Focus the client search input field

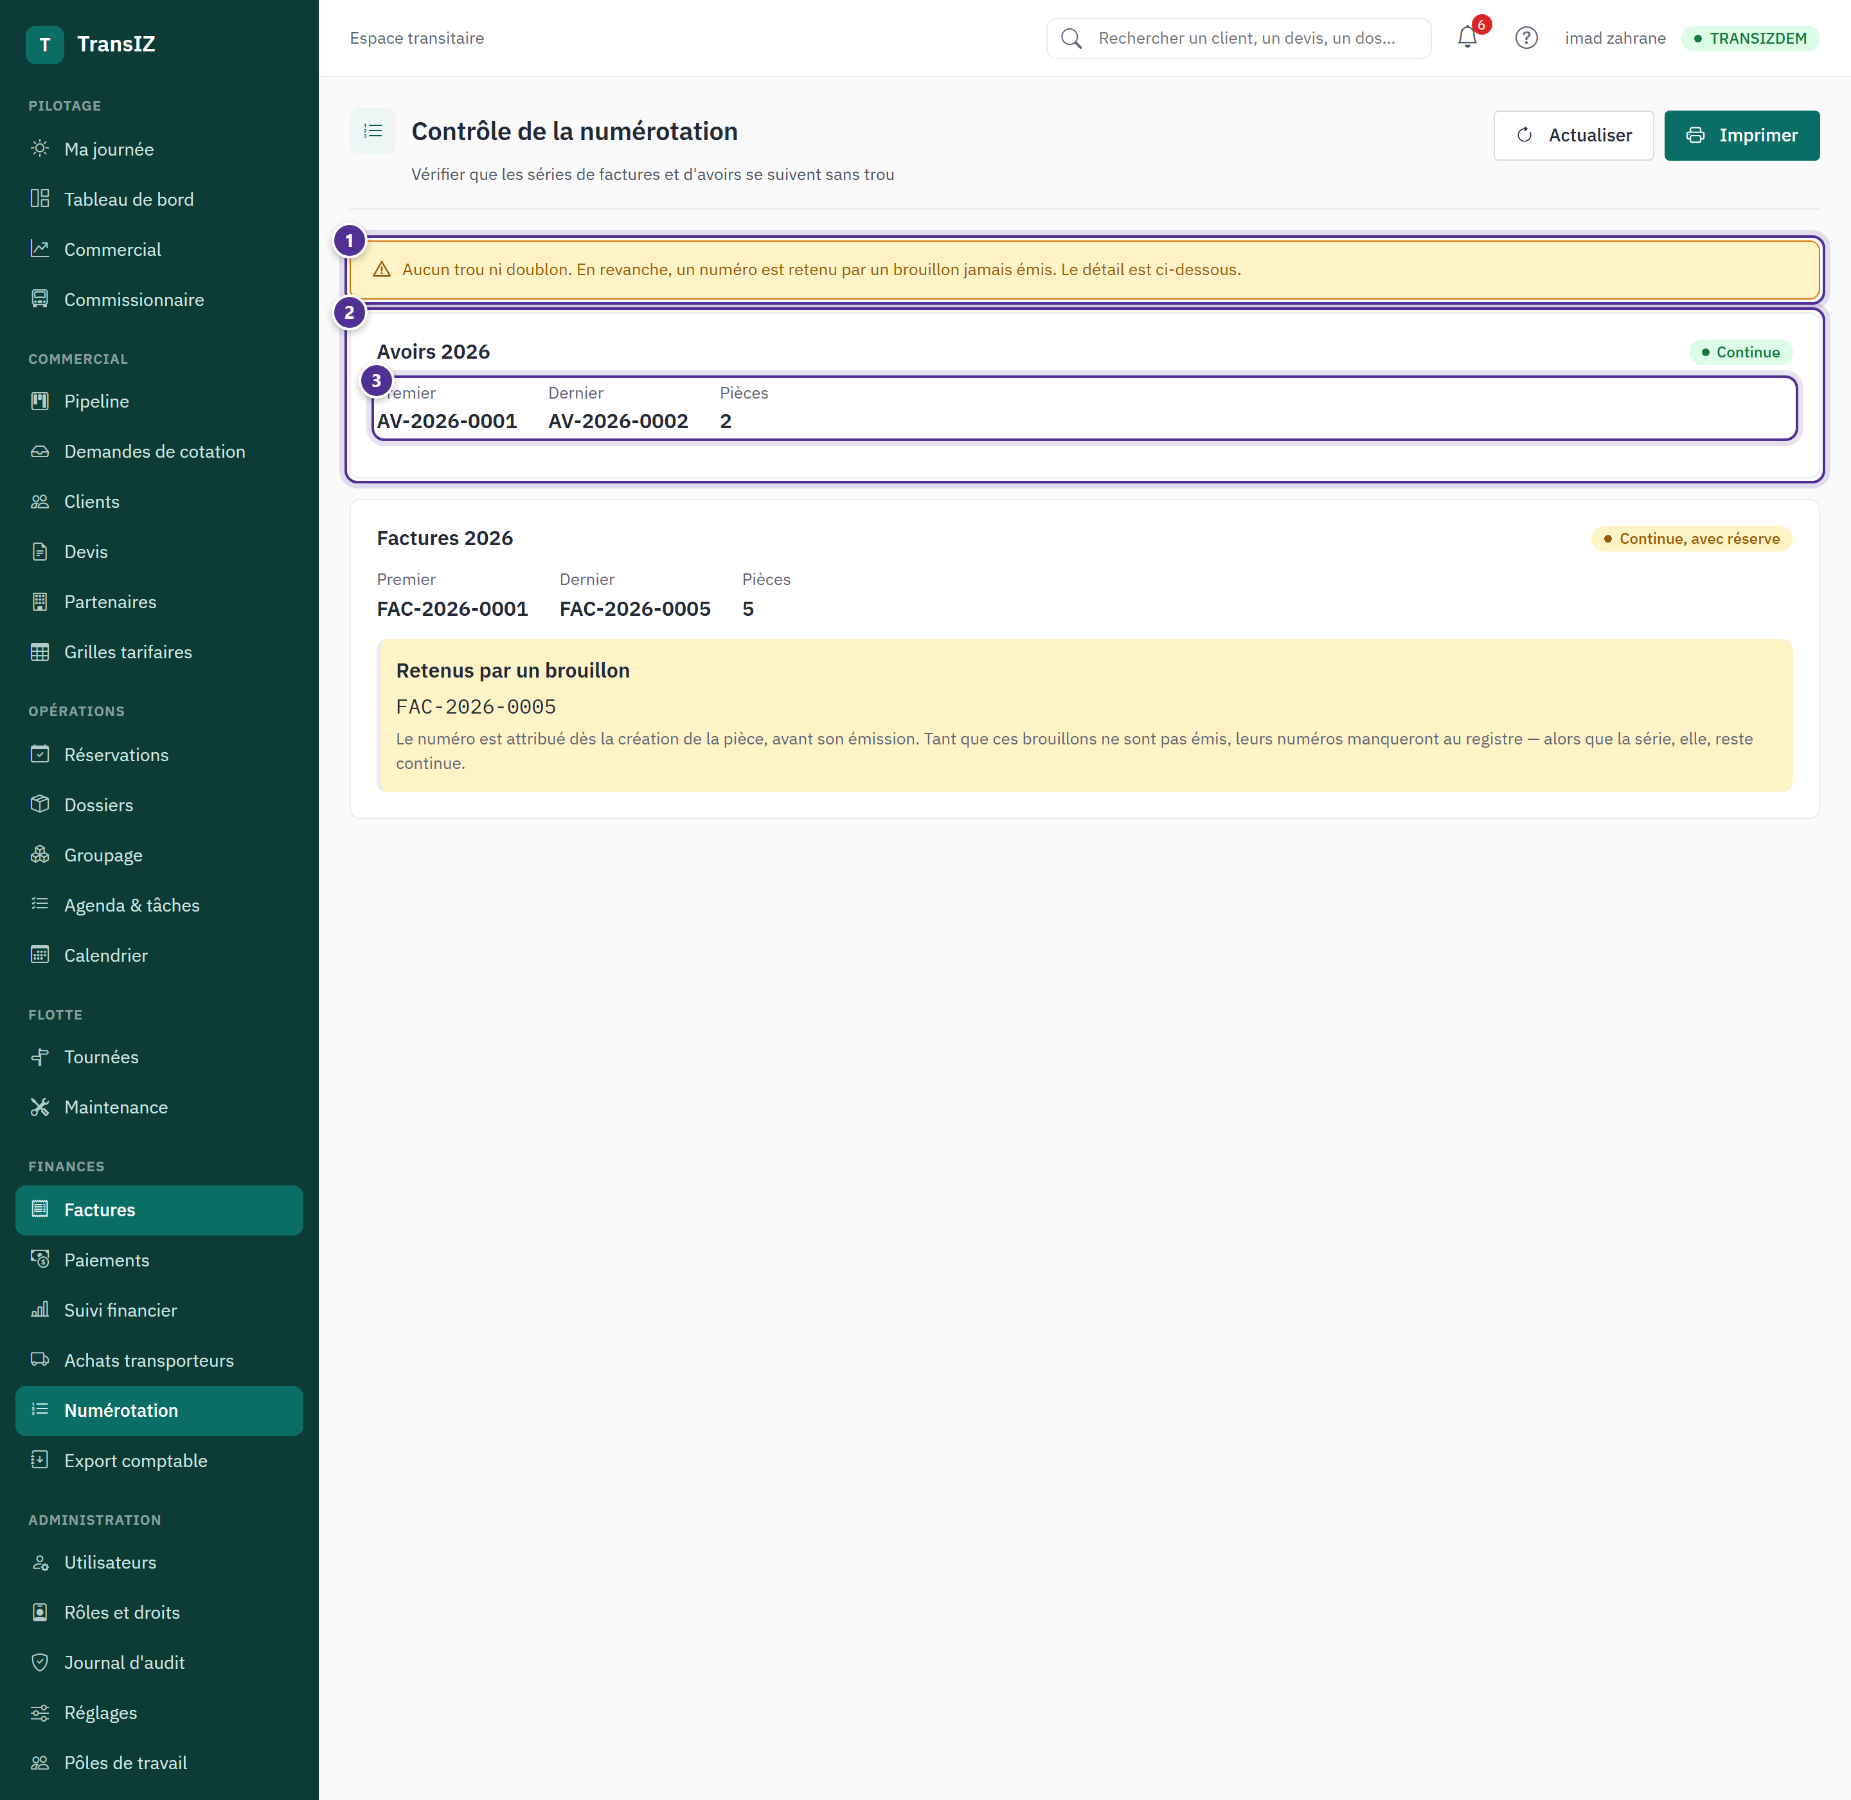pyautogui.click(x=1238, y=38)
